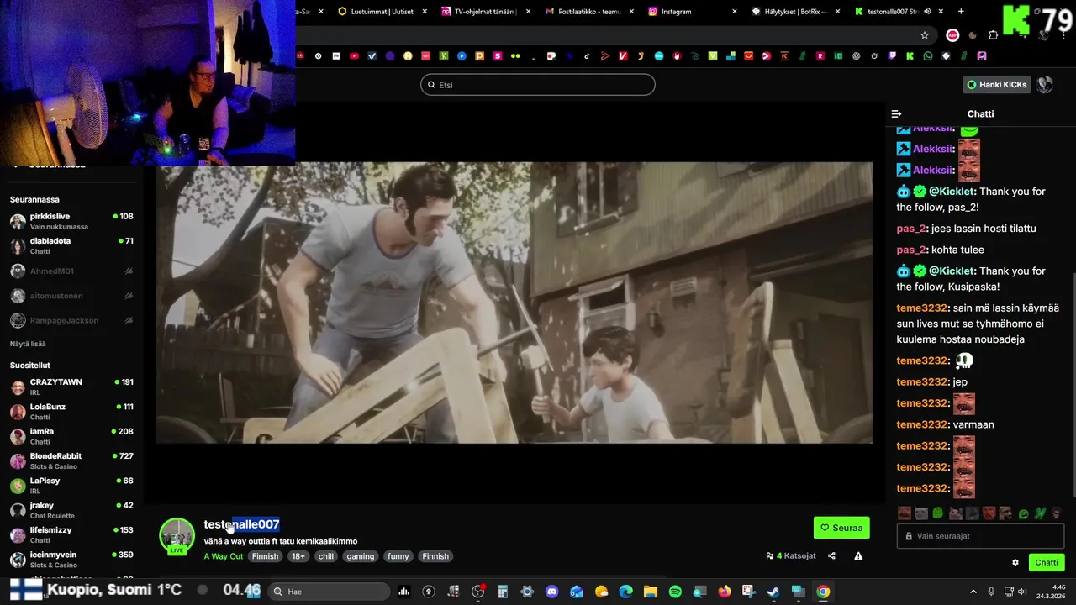Open the offline RampageJackson channel
The height and width of the screenshot is (605, 1076).
click(x=71, y=320)
